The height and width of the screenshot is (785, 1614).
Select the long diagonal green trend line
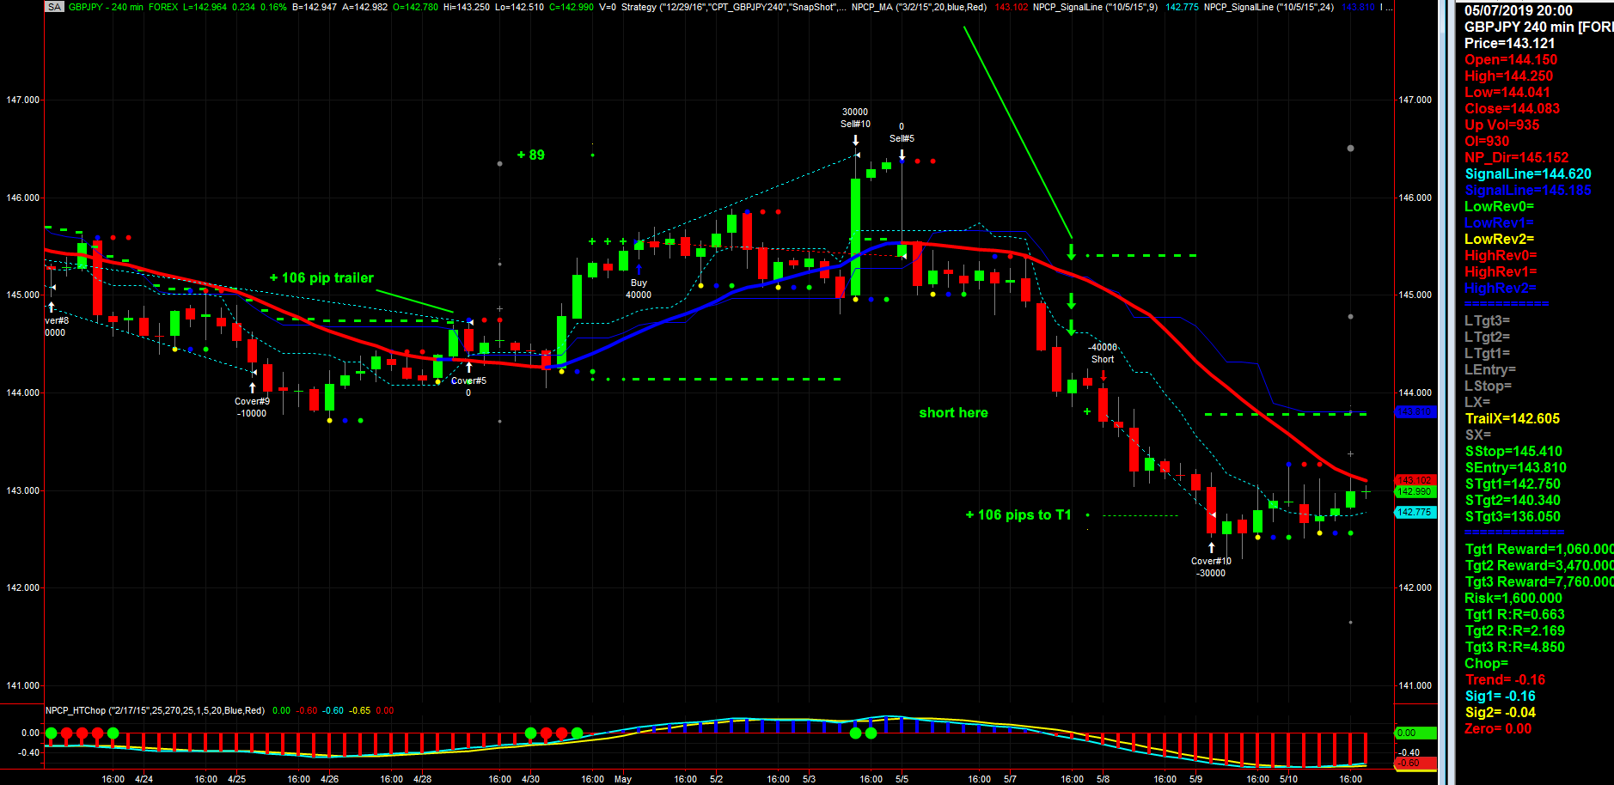pyautogui.click(x=1018, y=131)
